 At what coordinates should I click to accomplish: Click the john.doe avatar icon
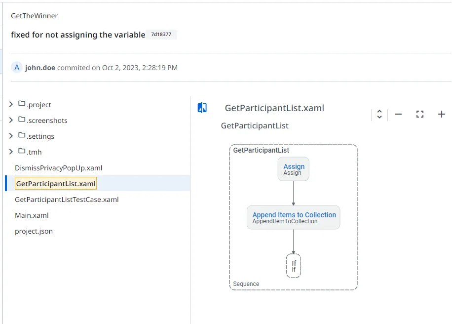point(16,67)
